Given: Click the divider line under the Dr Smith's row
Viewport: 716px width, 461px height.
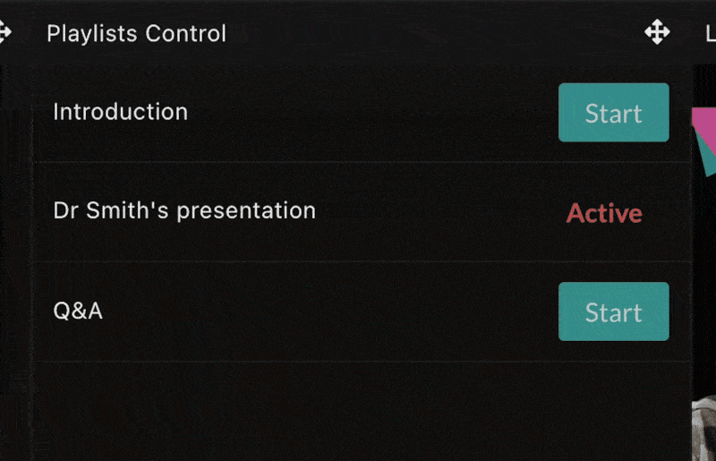Looking at the screenshot, I should 363,261.
